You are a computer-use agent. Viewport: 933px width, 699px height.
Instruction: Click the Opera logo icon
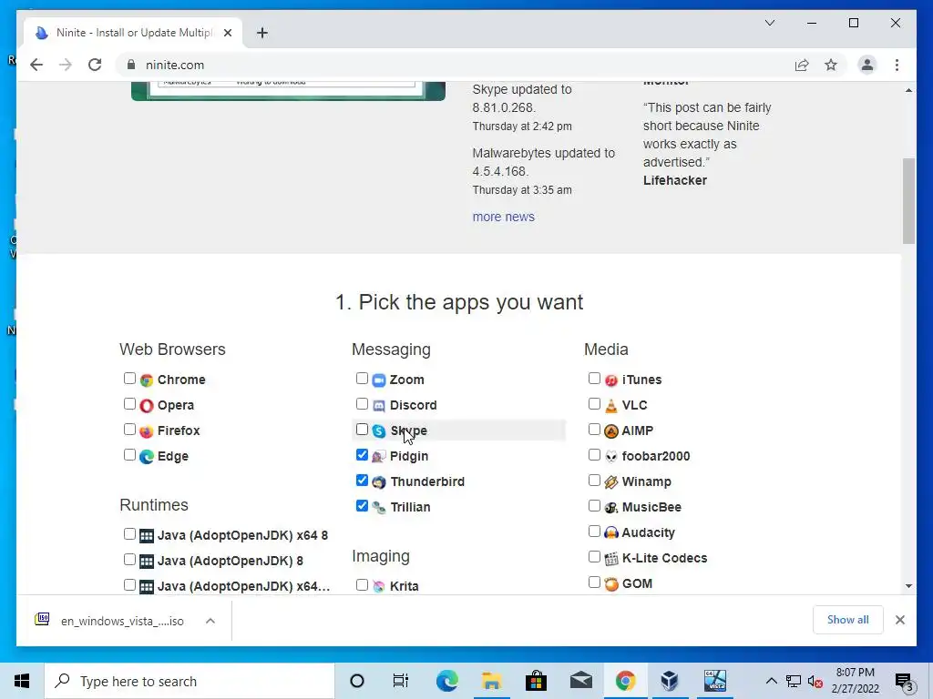pos(147,405)
